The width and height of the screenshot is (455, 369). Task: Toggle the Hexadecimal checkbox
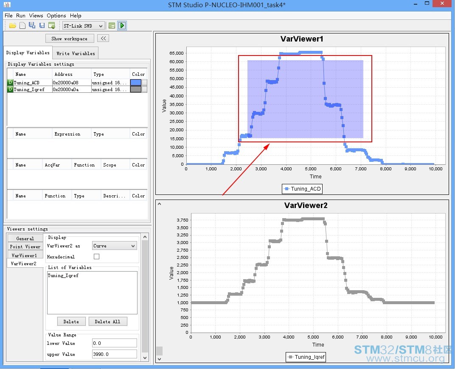[97, 257]
